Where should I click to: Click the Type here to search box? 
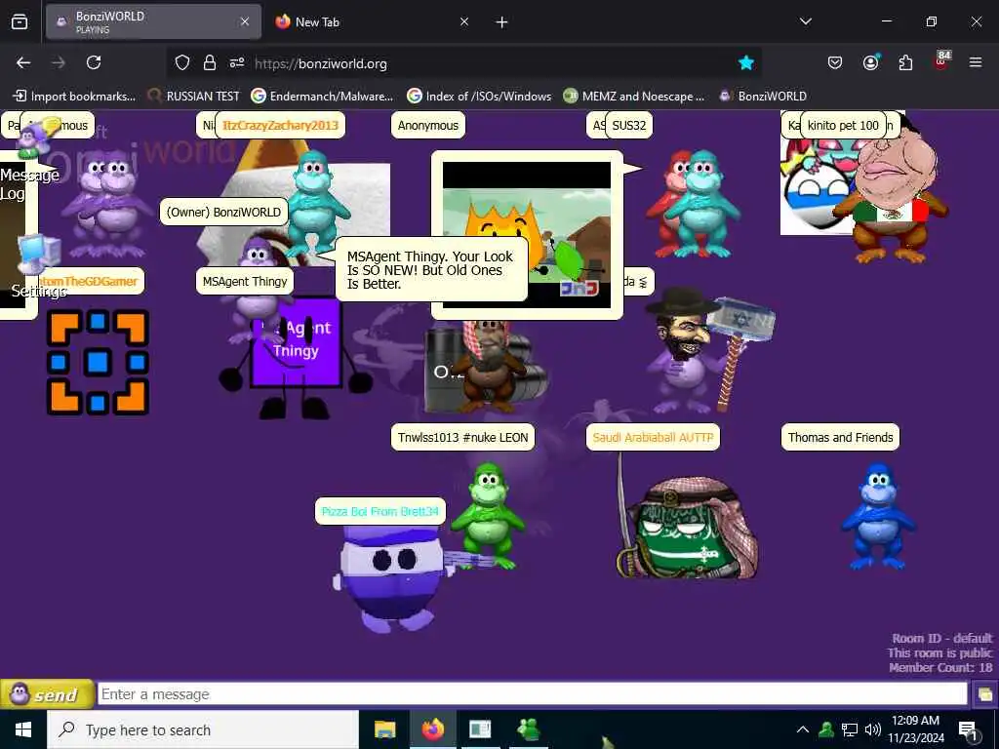[x=203, y=729]
